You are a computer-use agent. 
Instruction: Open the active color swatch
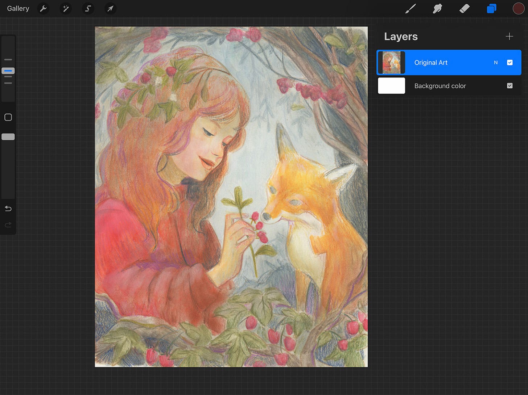click(x=519, y=8)
